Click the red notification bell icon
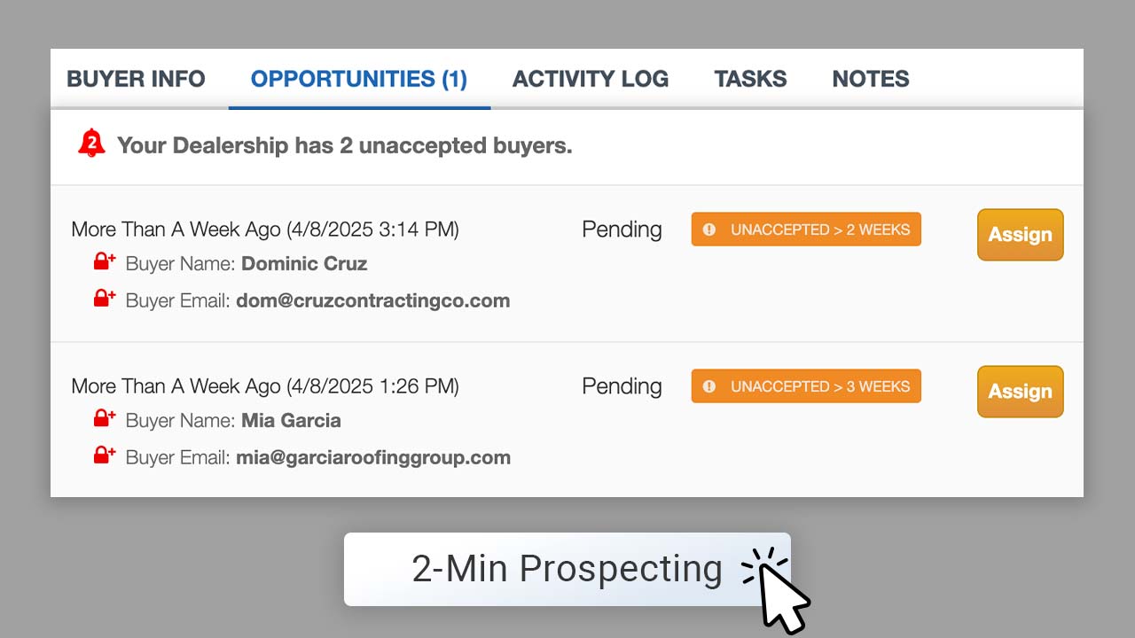The height and width of the screenshot is (638, 1135). [x=91, y=144]
